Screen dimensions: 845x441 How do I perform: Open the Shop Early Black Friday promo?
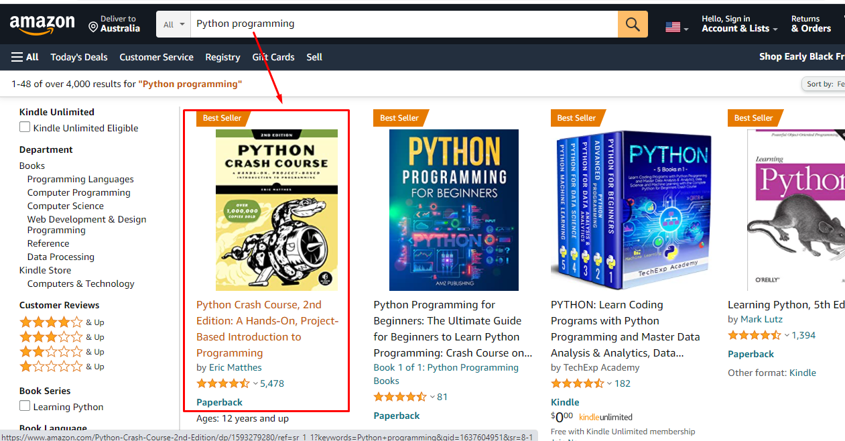801,57
